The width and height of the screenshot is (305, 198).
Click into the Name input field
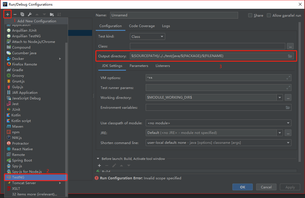click(174, 15)
